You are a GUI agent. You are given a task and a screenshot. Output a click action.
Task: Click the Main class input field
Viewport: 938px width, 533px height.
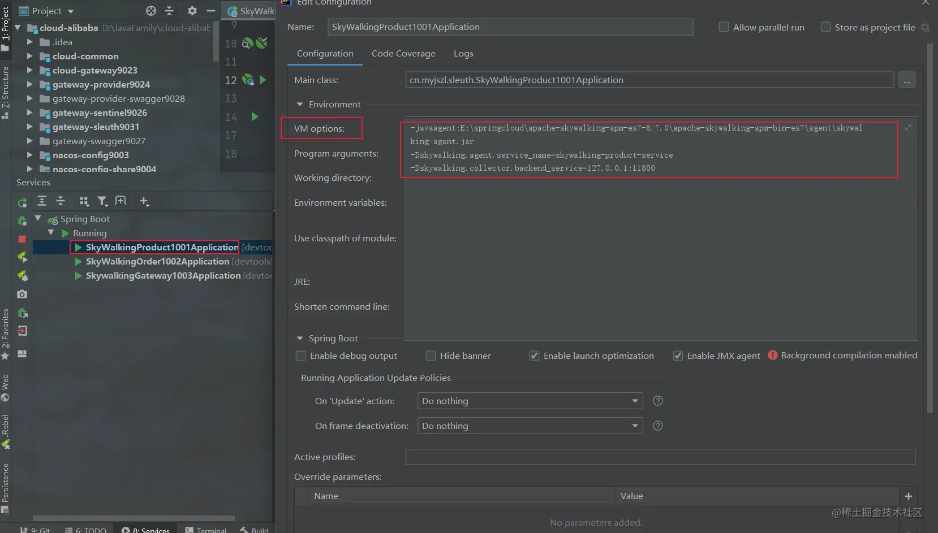[649, 80]
